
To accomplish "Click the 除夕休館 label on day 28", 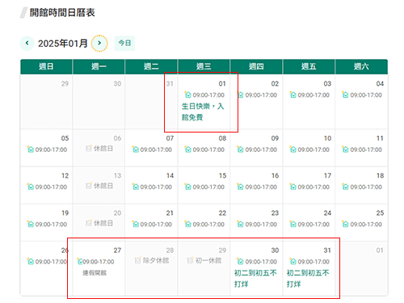I will click(x=156, y=261).
